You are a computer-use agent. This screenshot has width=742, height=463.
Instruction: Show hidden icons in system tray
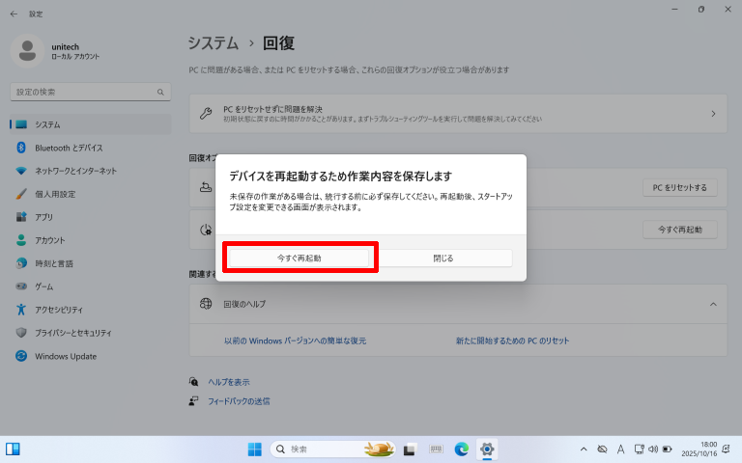click(x=583, y=449)
